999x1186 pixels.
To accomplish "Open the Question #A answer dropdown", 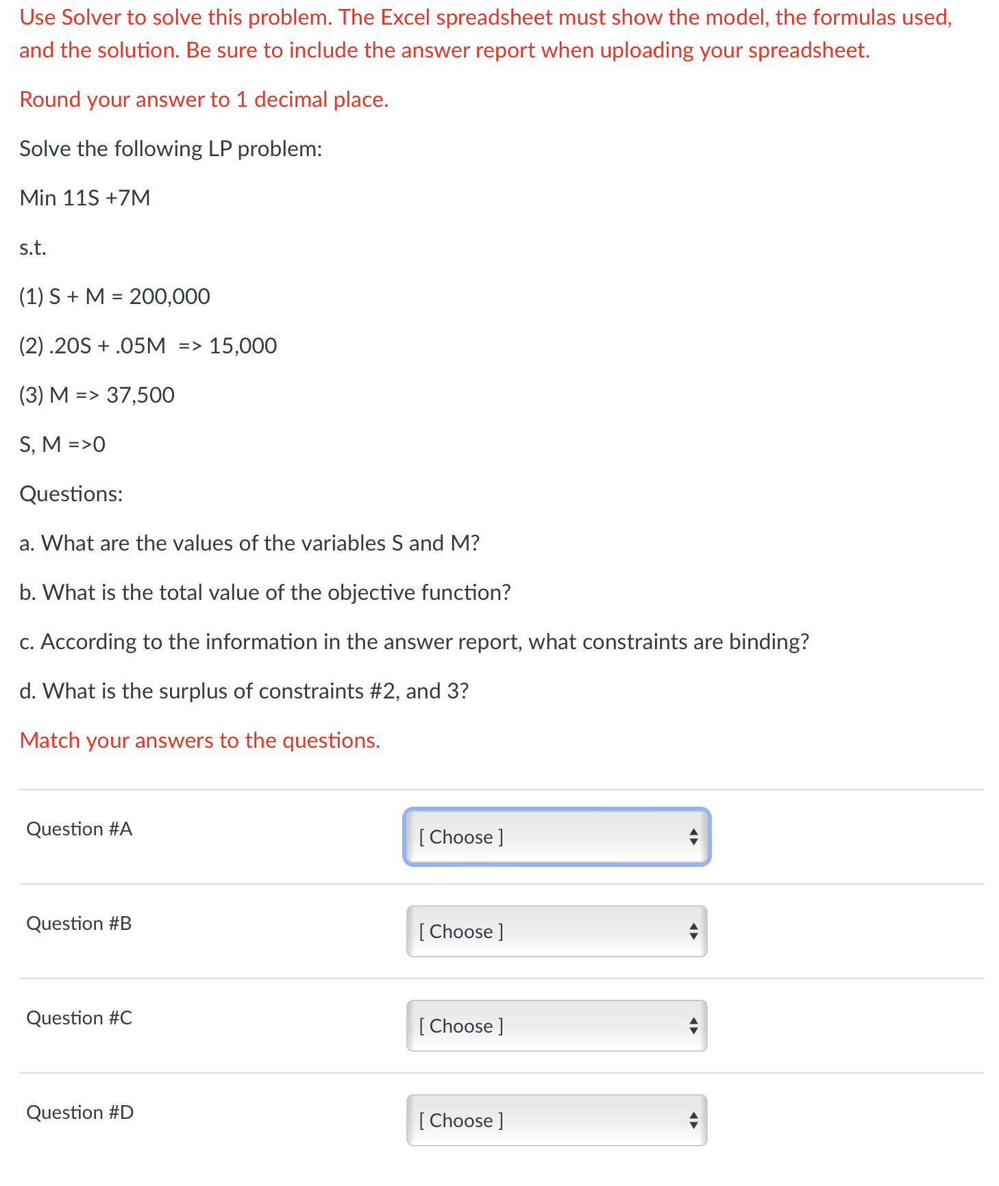I will pos(556,837).
